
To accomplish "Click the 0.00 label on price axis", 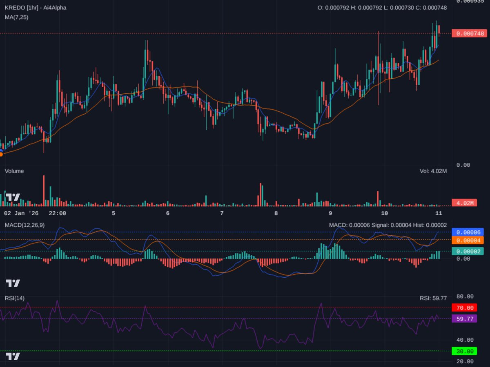I will [x=463, y=165].
